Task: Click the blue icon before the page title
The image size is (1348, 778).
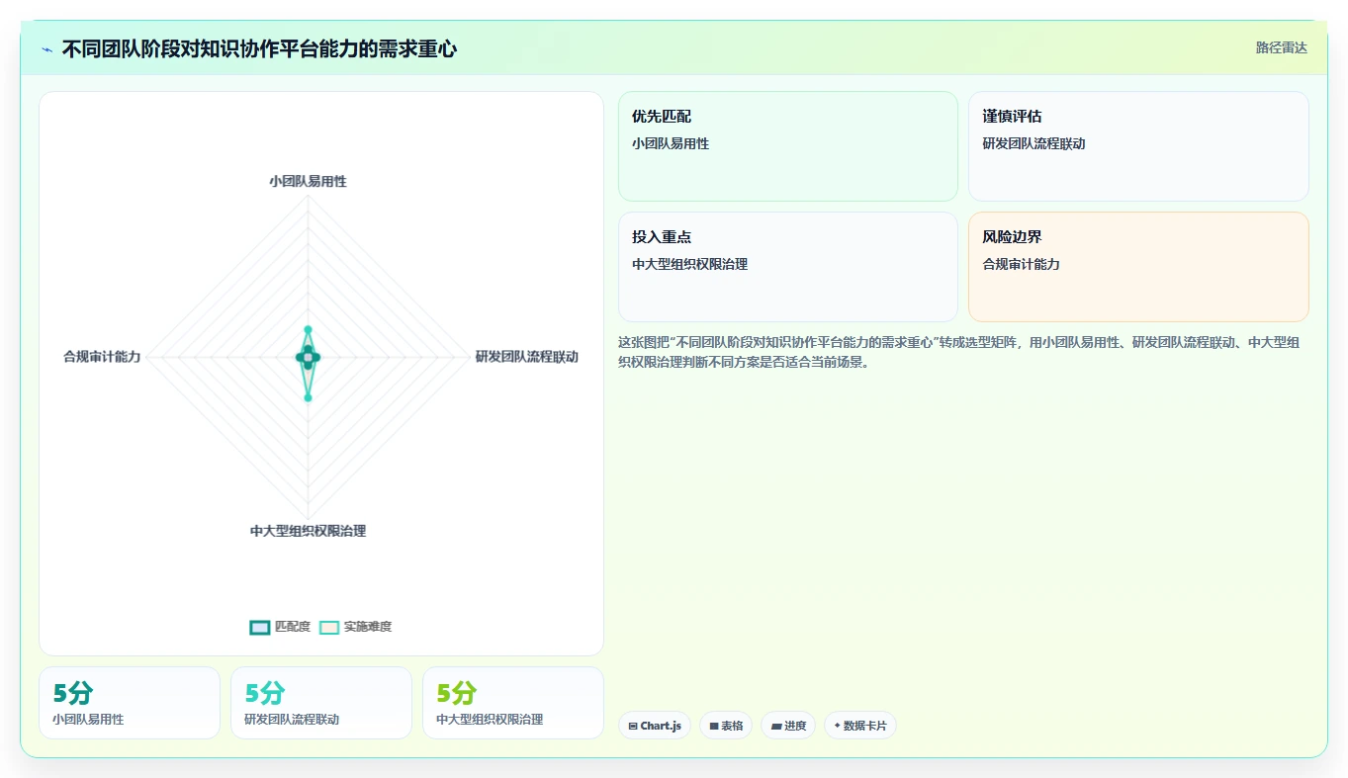Action: (47, 49)
